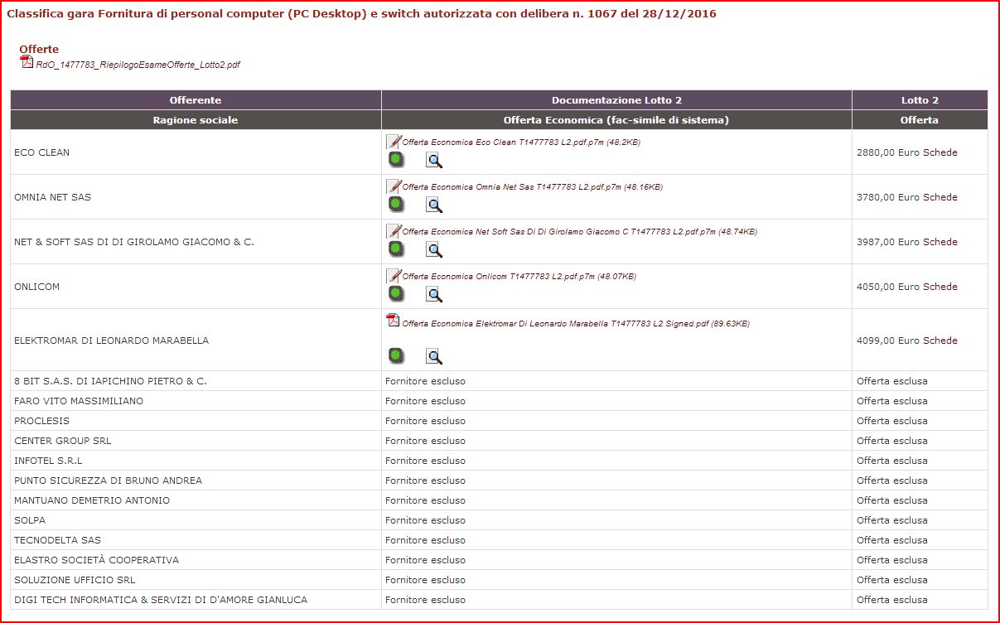Click green status icon in ONLICOM row
This screenshot has height=623, width=1000.
396,293
